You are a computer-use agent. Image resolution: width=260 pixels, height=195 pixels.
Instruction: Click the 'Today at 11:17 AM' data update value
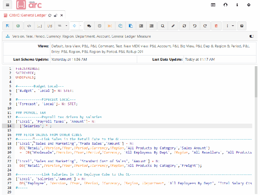tap(200, 59)
